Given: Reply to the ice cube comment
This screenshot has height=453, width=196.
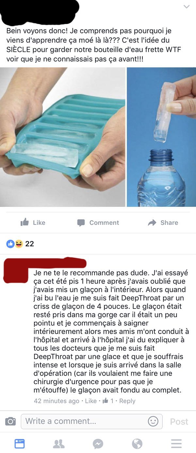Looking at the screenshot, I should pyautogui.click(x=127, y=401).
